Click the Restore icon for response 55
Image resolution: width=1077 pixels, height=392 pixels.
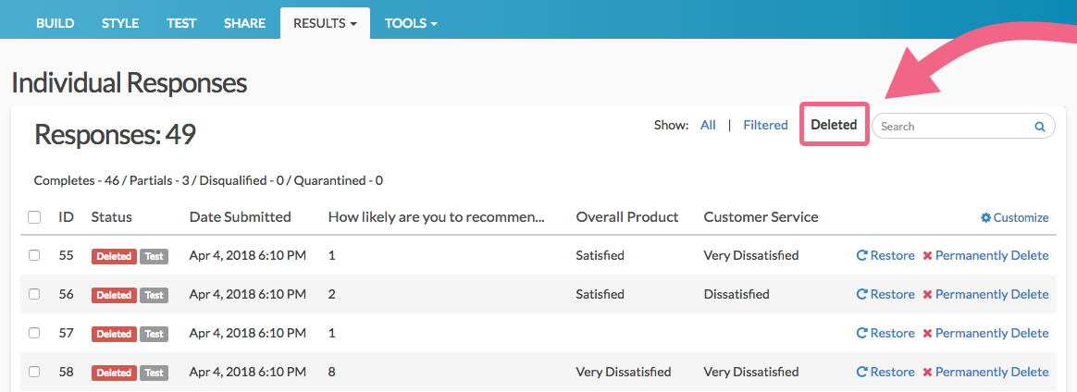(x=862, y=256)
